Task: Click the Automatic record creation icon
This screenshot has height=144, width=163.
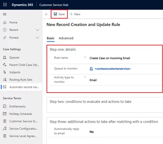Action: point(5,87)
